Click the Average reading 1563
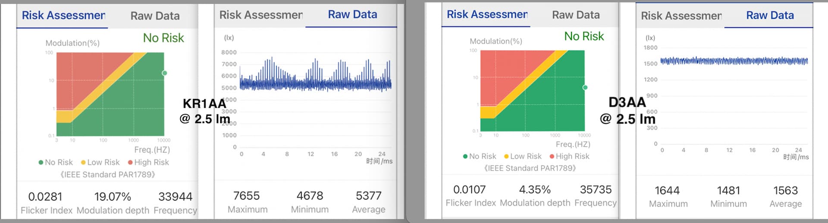Image resolution: width=828 pixels, height=223 pixels. coord(786,191)
